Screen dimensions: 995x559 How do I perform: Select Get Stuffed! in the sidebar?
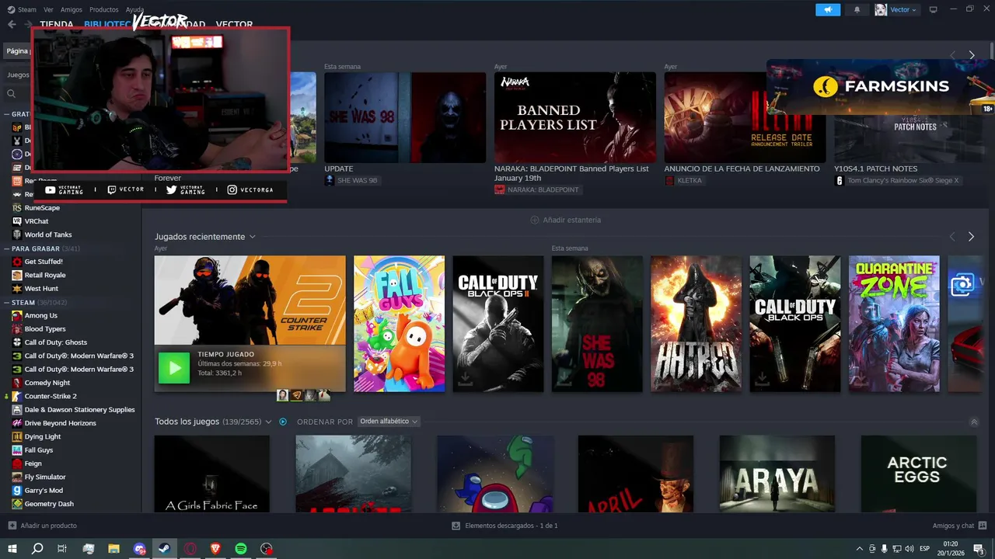point(44,262)
